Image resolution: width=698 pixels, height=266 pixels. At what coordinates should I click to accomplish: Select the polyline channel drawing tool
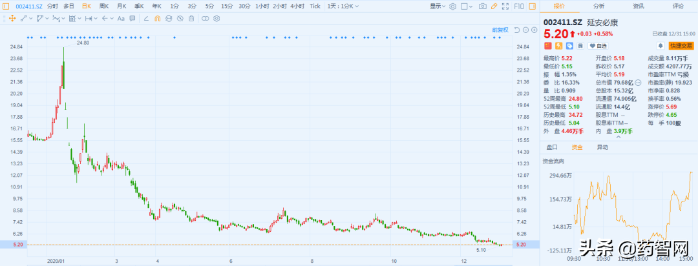point(39,18)
